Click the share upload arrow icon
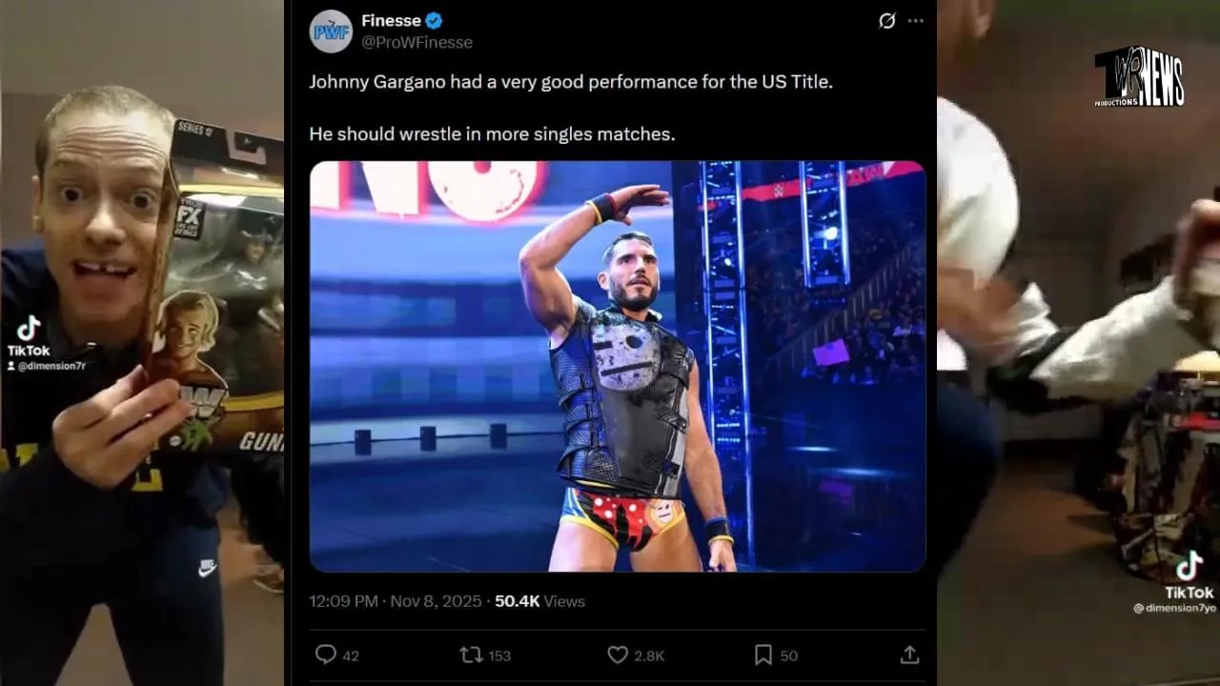The width and height of the screenshot is (1220, 686). [x=909, y=655]
